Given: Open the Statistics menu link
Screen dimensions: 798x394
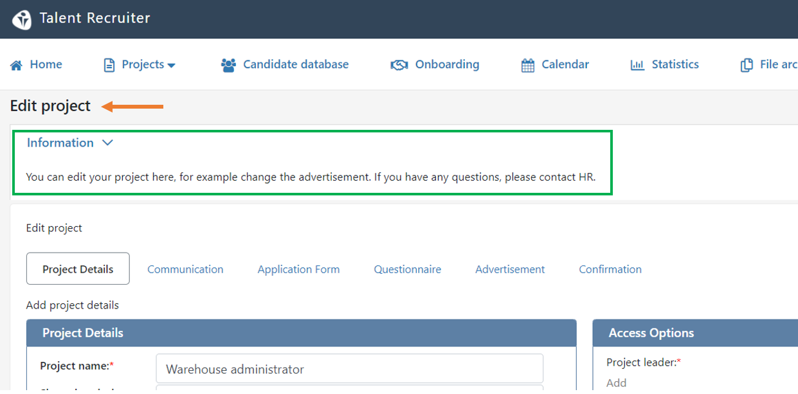Looking at the screenshot, I should click(x=664, y=64).
